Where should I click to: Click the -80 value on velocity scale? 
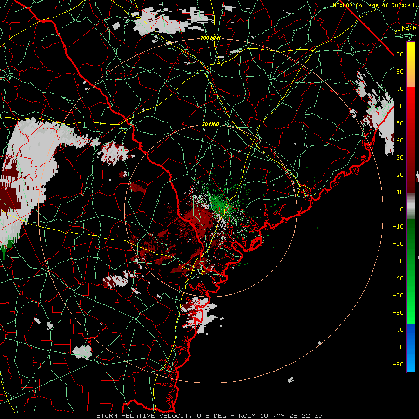398,347
